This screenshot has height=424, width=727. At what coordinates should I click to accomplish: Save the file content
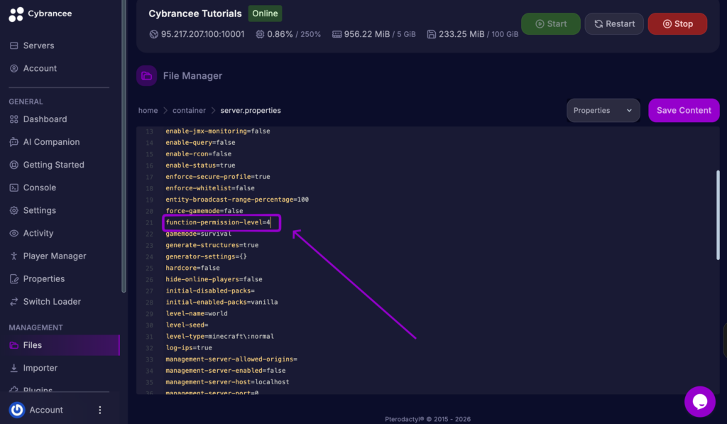pyautogui.click(x=684, y=110)
